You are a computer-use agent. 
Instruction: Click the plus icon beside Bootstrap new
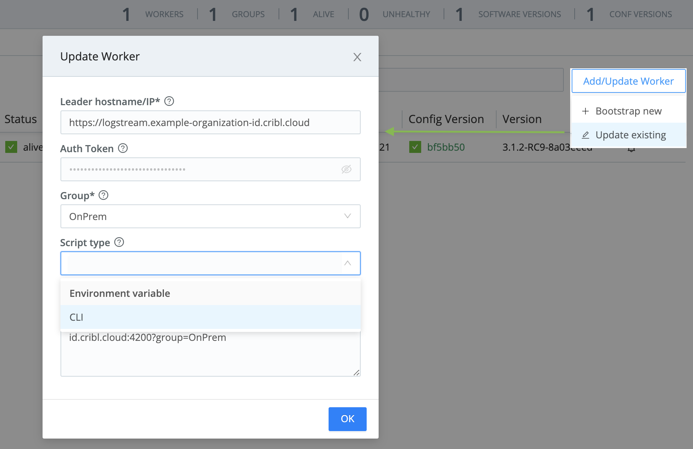pyautogui.click(x=585, y=111)
